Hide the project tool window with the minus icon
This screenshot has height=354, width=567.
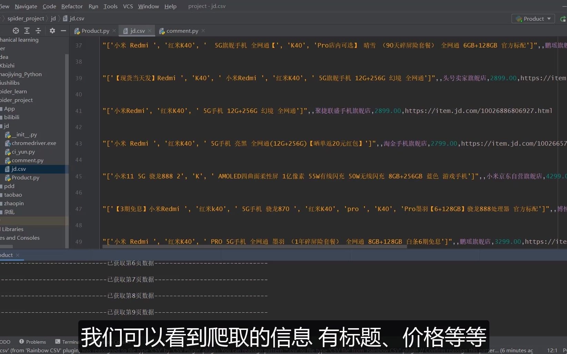tap(63, 31)
